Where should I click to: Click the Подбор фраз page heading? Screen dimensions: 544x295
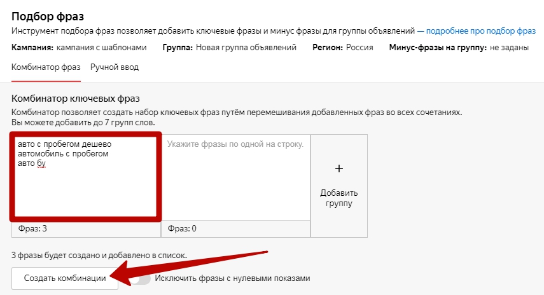[48, 16]
